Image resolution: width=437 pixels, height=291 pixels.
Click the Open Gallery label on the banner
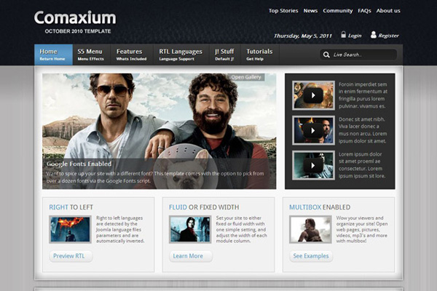coord(246,77)
